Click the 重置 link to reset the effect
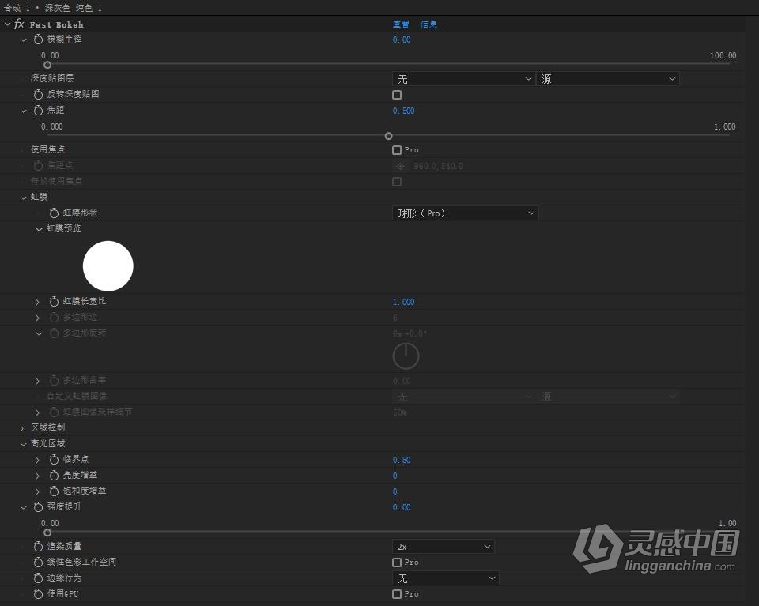Image resolution: width=759 pixels, height=606 pixels. coord(401,24)
